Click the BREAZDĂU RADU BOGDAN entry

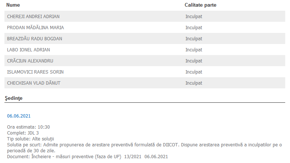[34, 39]
